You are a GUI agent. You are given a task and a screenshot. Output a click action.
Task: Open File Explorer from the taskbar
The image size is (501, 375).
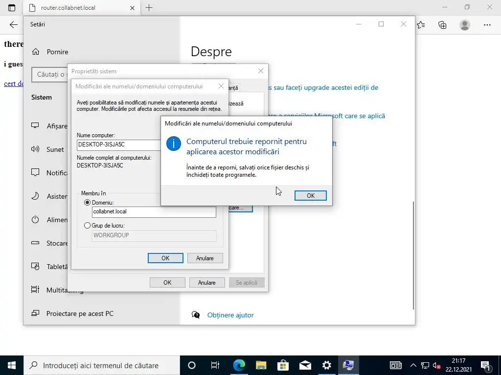261,365
